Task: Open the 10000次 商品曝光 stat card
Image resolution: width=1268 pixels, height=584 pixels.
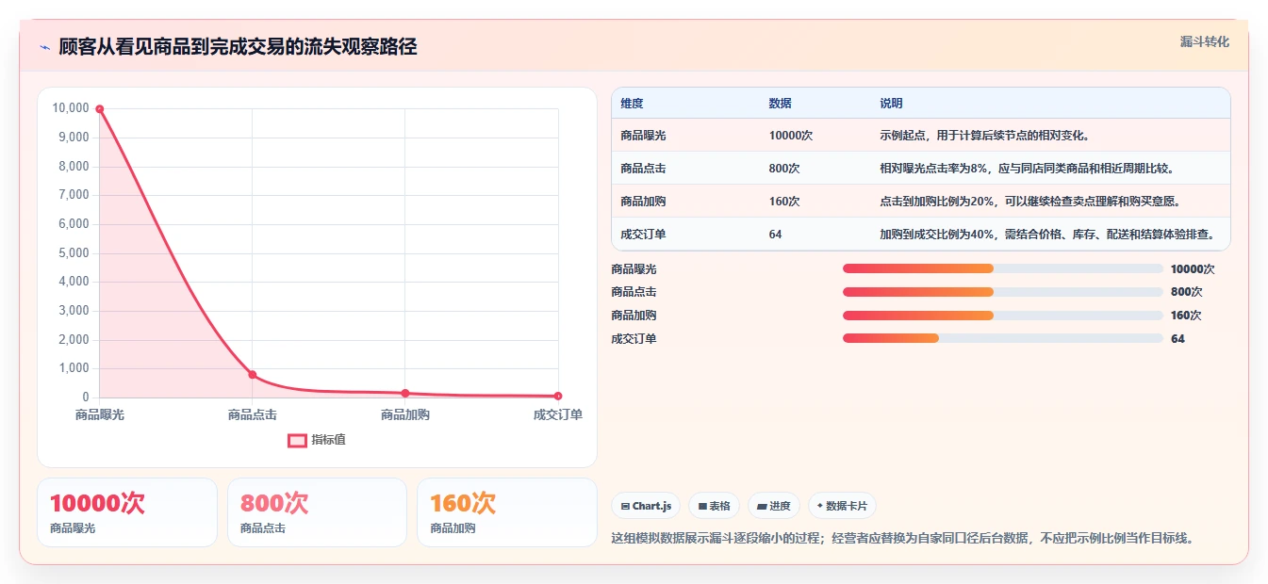Action: (126, 512)
